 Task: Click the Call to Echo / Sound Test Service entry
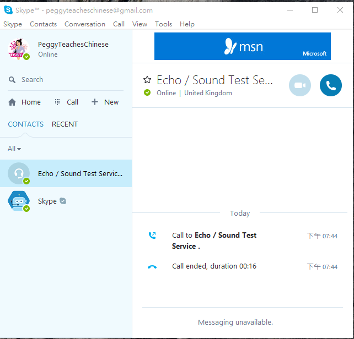click(214, 240)
